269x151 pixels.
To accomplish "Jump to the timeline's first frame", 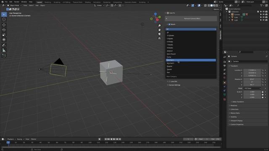I will coord(105,139).
